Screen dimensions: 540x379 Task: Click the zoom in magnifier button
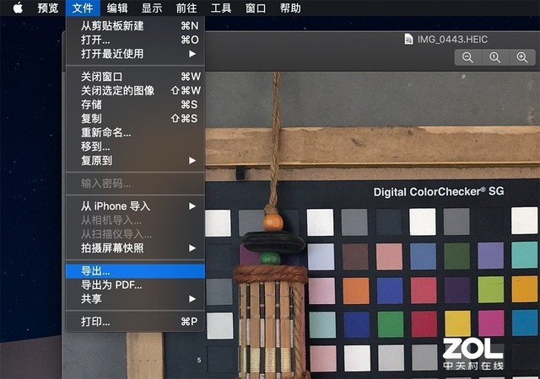[522, 57]
